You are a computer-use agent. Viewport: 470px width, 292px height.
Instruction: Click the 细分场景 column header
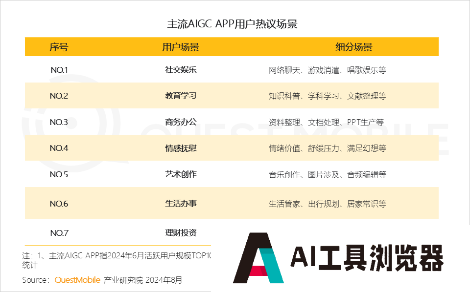tap(353, 47)
